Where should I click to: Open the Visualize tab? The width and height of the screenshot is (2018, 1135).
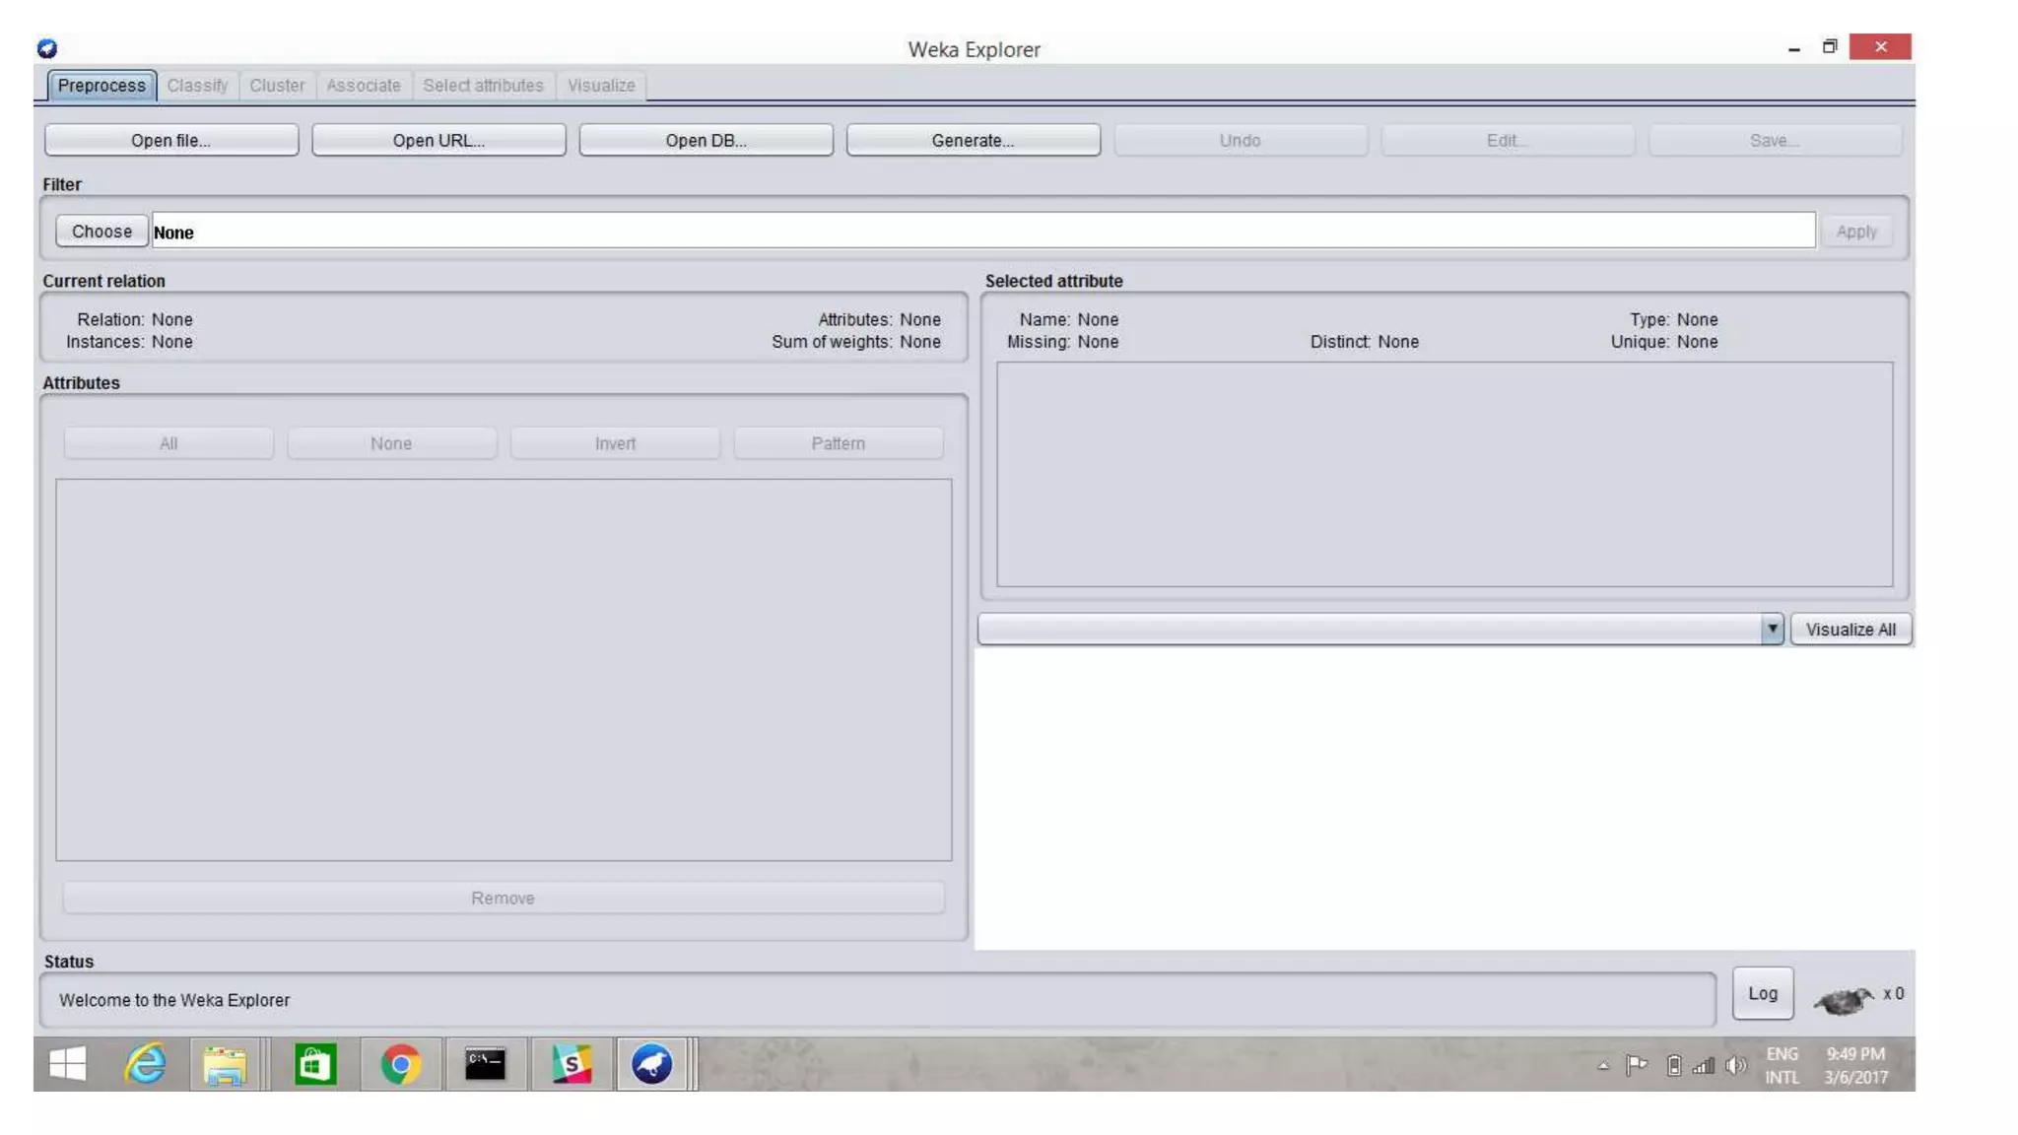click(x=601, y=86)
